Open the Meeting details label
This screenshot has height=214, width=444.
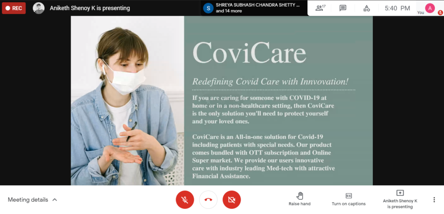[x=28, y=200]
